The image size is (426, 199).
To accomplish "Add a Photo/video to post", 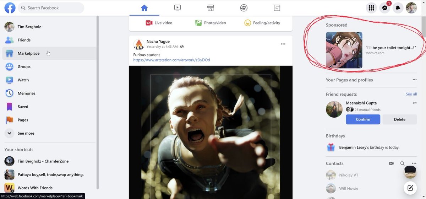I will coord(211,23).
